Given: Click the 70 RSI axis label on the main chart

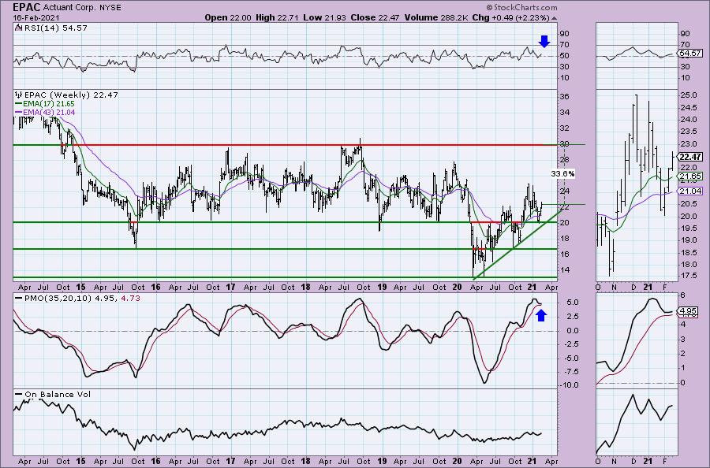Looking at the screenshot, I should click(564, 45).
